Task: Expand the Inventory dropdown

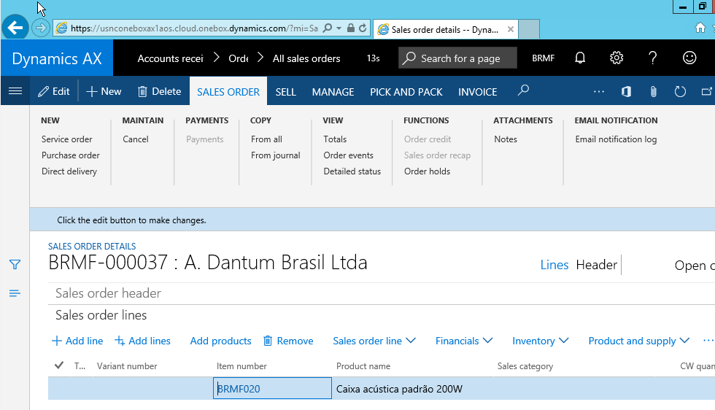Action: (x=540, y=341)
